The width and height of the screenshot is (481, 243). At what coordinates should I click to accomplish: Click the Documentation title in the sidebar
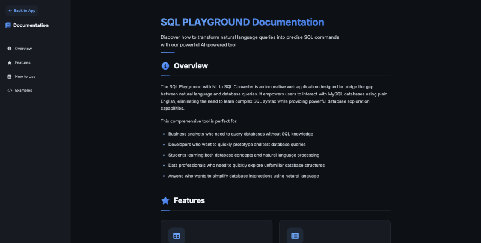point(31,25)
